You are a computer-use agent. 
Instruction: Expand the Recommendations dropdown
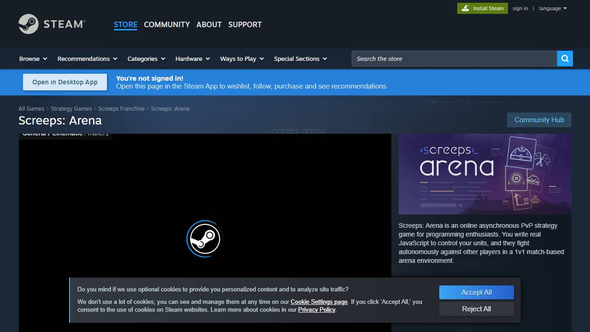(87, 59)
